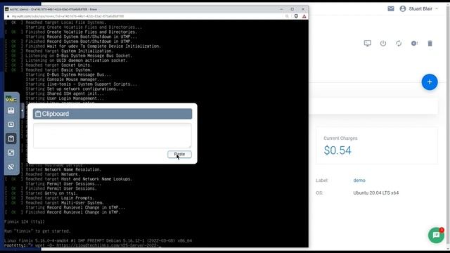
Task: Click the warning triangle icon in address bar
Action: [304, 16]
